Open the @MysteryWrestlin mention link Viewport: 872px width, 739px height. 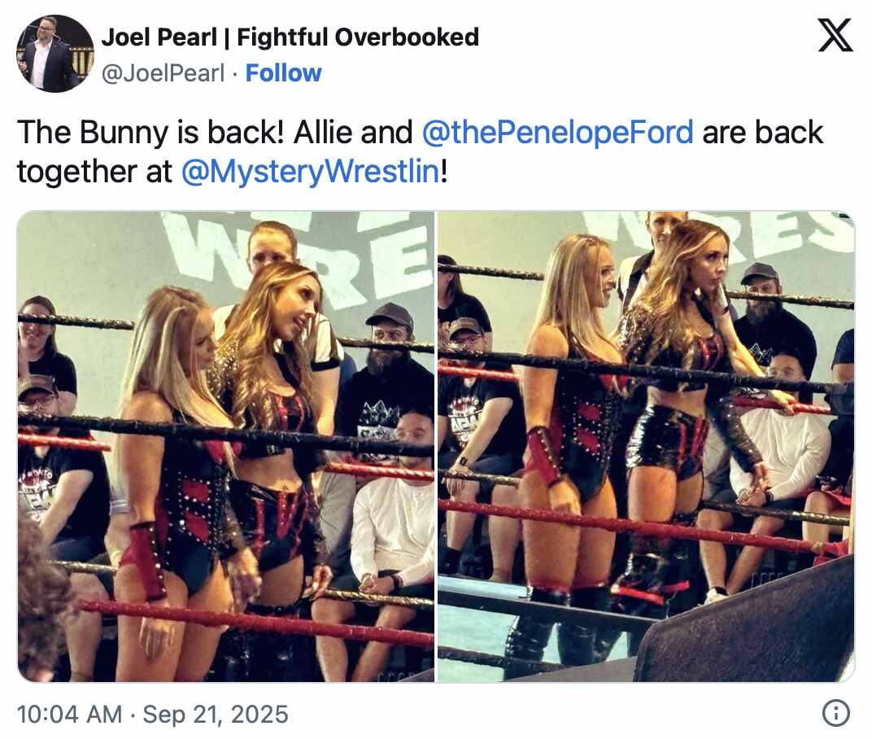(310, 171)
